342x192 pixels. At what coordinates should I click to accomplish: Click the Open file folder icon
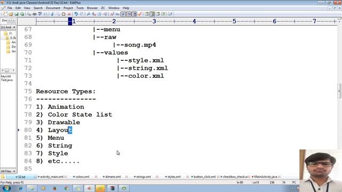[x=11, y=14]
